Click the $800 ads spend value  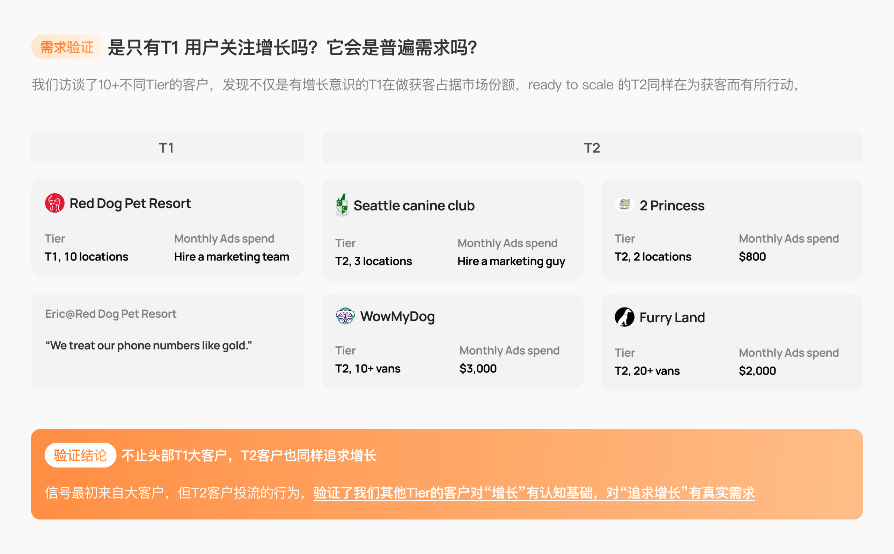point(752,257)
